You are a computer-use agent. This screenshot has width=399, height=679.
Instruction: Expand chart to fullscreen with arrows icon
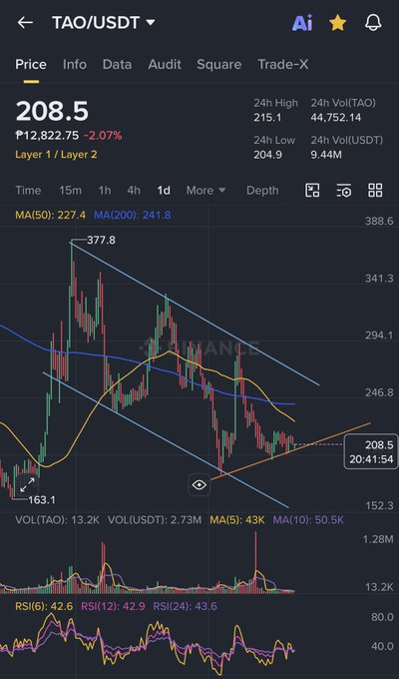27,485
